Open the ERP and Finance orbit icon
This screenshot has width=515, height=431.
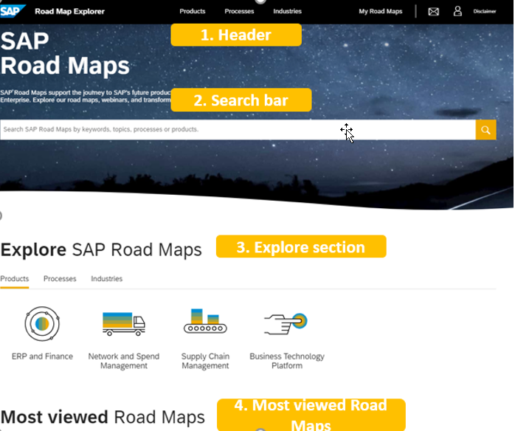click(42, 324)
